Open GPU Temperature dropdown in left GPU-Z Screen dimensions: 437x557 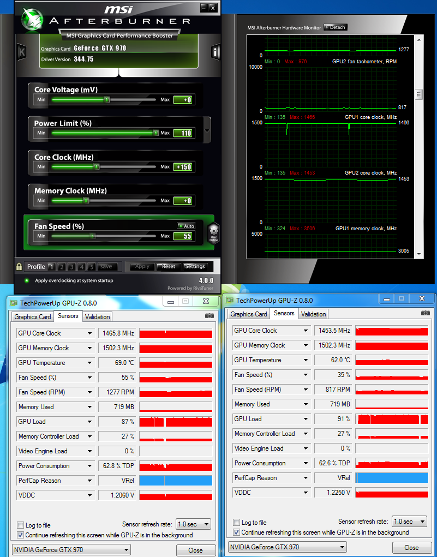point(90,363)
